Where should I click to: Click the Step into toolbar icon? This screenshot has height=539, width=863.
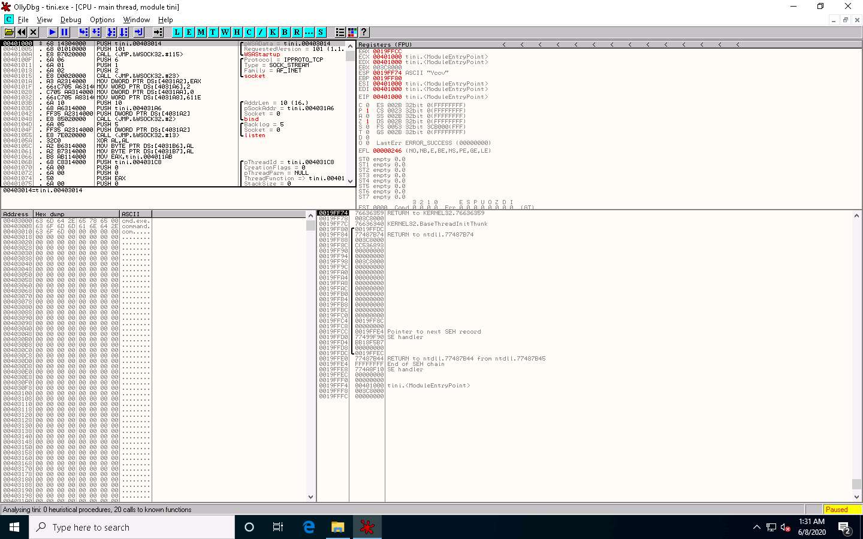pos(84,32)
